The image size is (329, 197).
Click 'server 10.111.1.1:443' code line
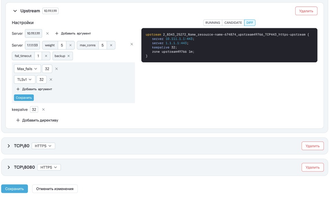coord(173,39)
